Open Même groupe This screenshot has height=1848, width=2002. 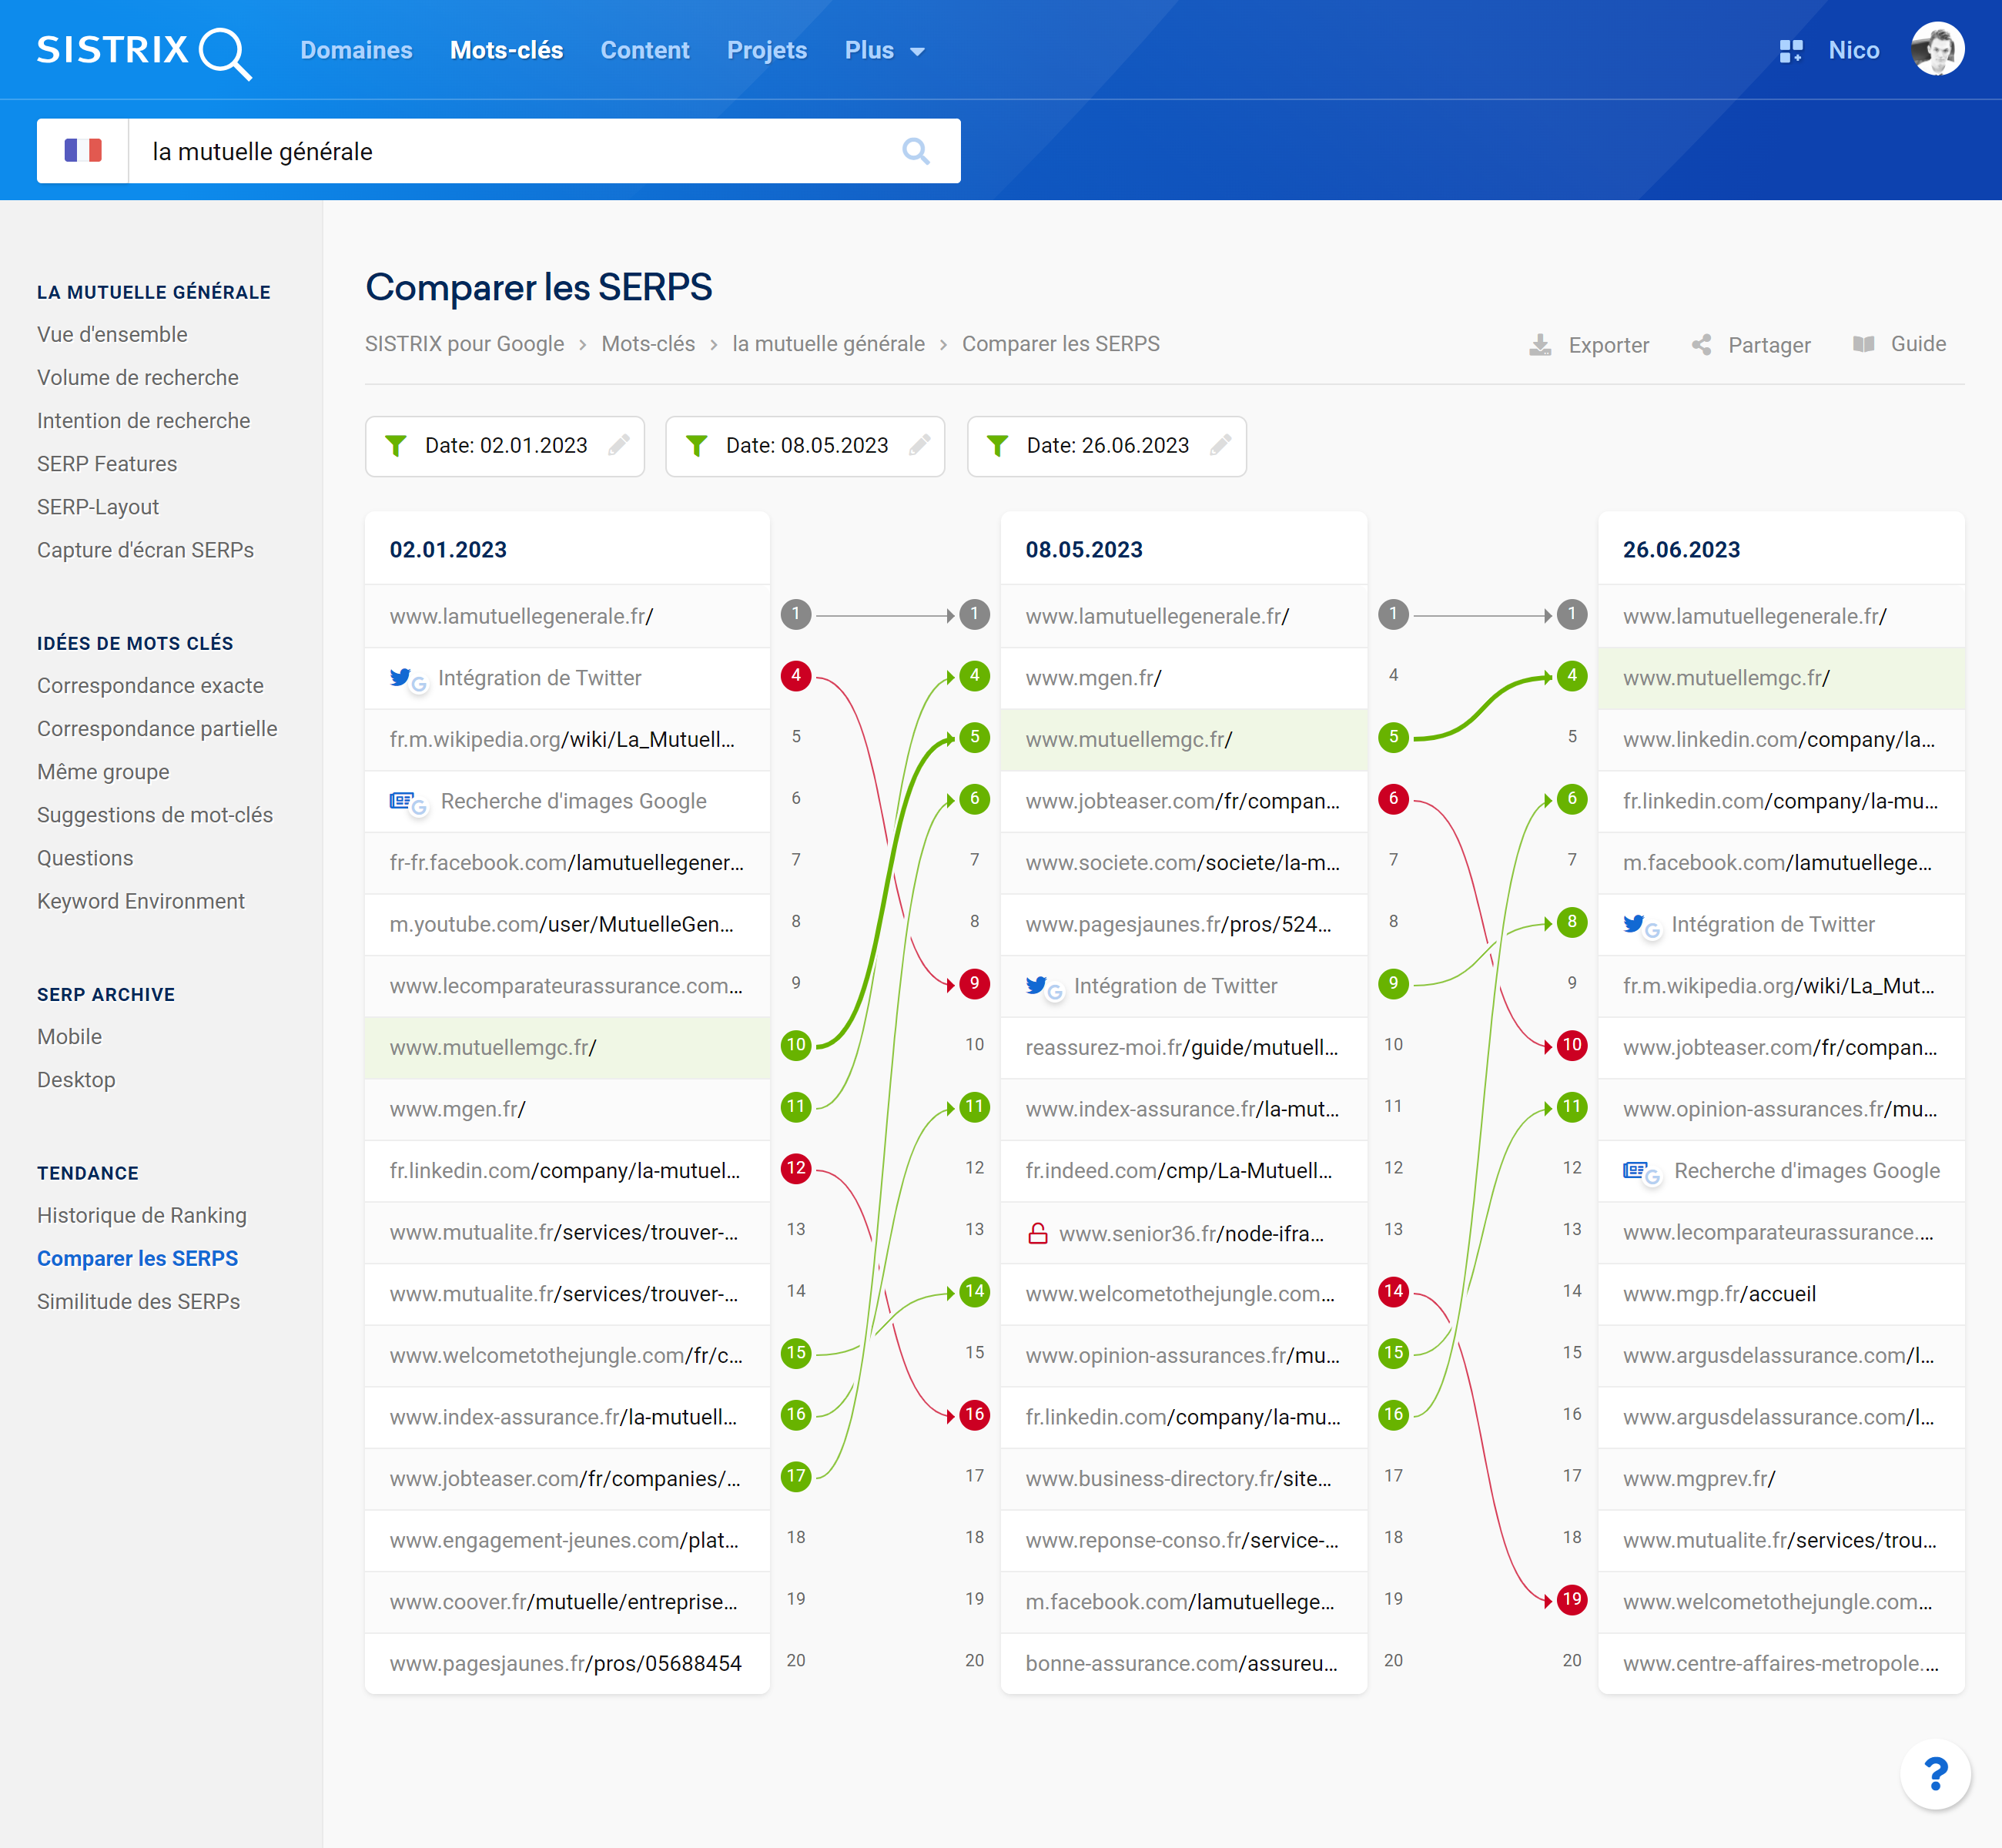click(103, 772)
